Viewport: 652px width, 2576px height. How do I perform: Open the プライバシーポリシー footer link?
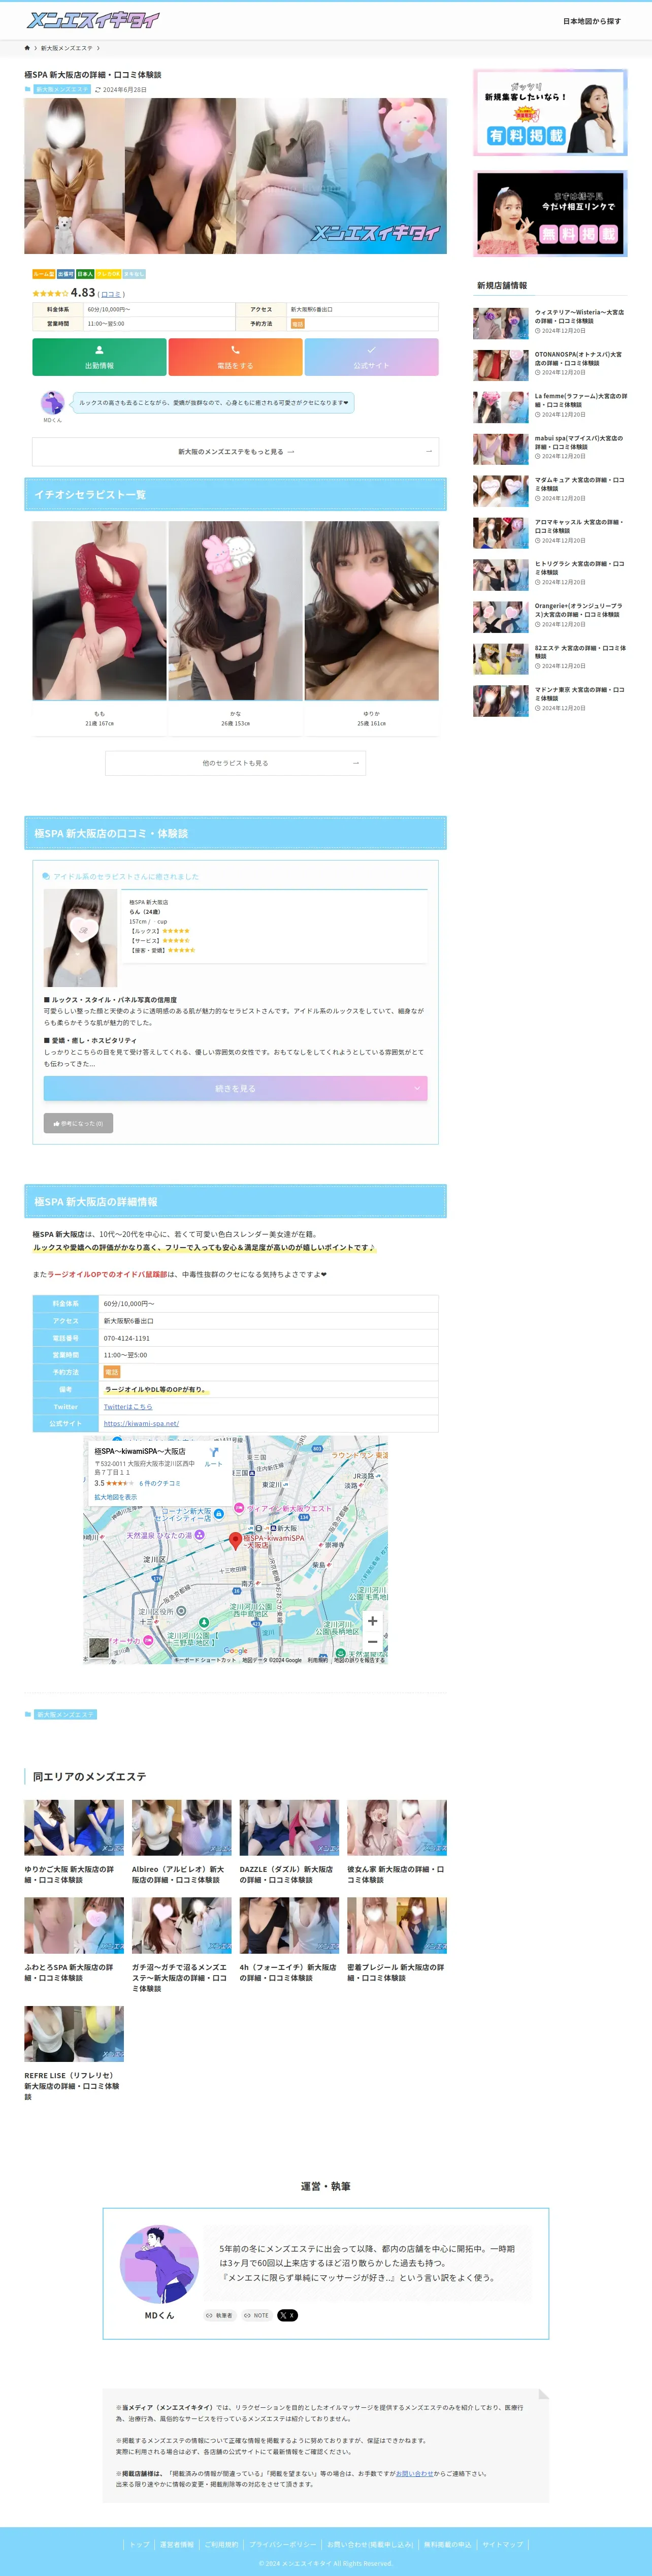click(x=283, y=2544)
